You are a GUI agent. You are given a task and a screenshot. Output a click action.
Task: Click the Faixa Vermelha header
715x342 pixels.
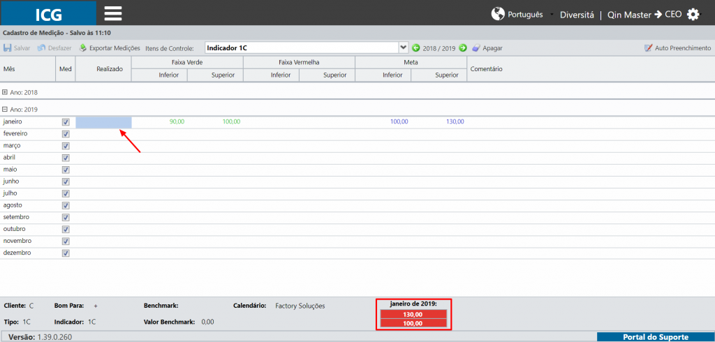[x=299, y=62]
